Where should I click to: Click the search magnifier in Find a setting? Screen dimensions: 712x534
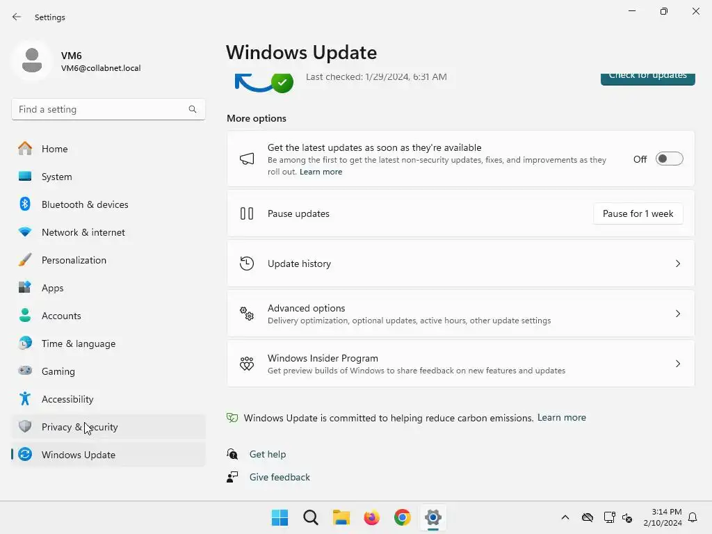tap(193, 109)
